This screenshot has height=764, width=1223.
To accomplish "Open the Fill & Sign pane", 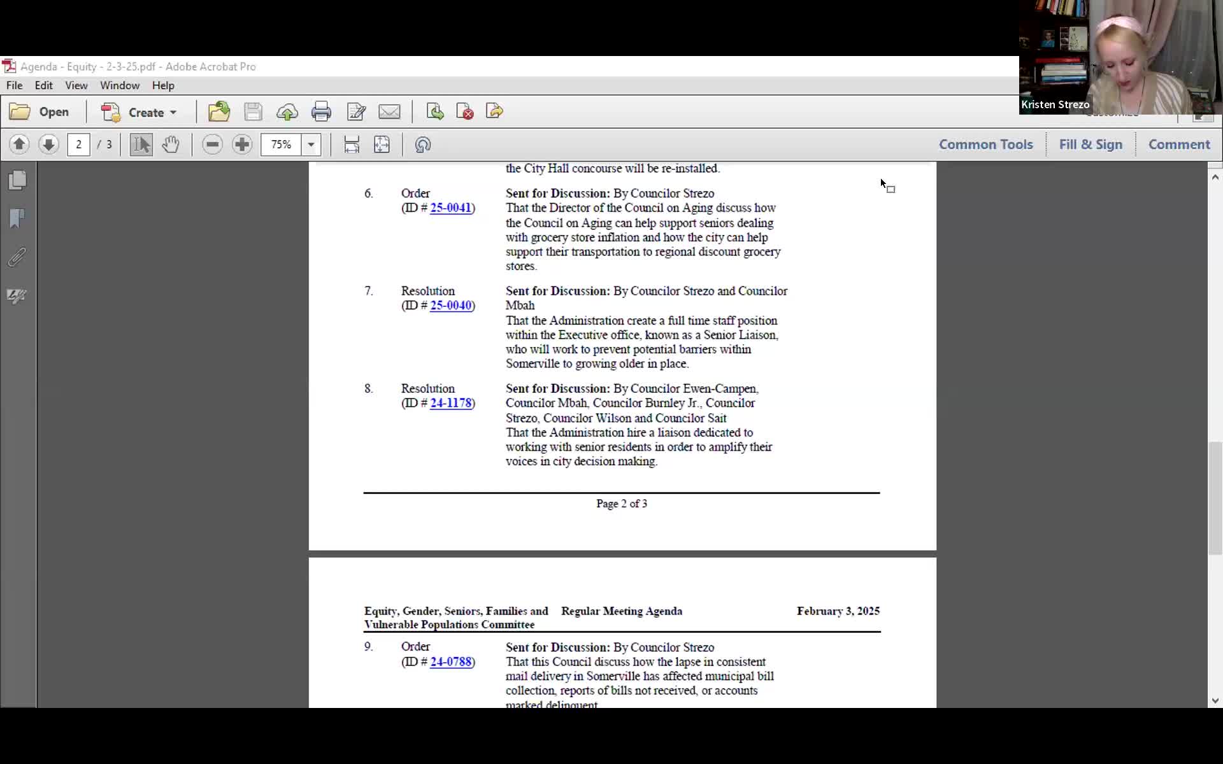I will pyautogui.click(x=1091, y=145).
